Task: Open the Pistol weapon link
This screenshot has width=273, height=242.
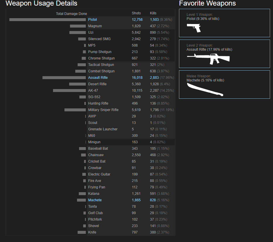Action: point(92,20)
